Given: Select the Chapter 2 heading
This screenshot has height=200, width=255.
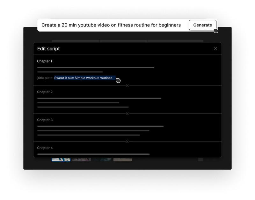Looking at the screenshot, I should point(45,92).
